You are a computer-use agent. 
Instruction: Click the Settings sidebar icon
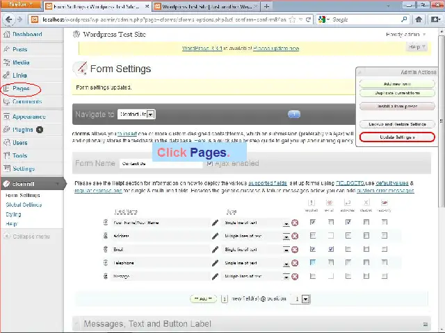(x=6, y=169)
